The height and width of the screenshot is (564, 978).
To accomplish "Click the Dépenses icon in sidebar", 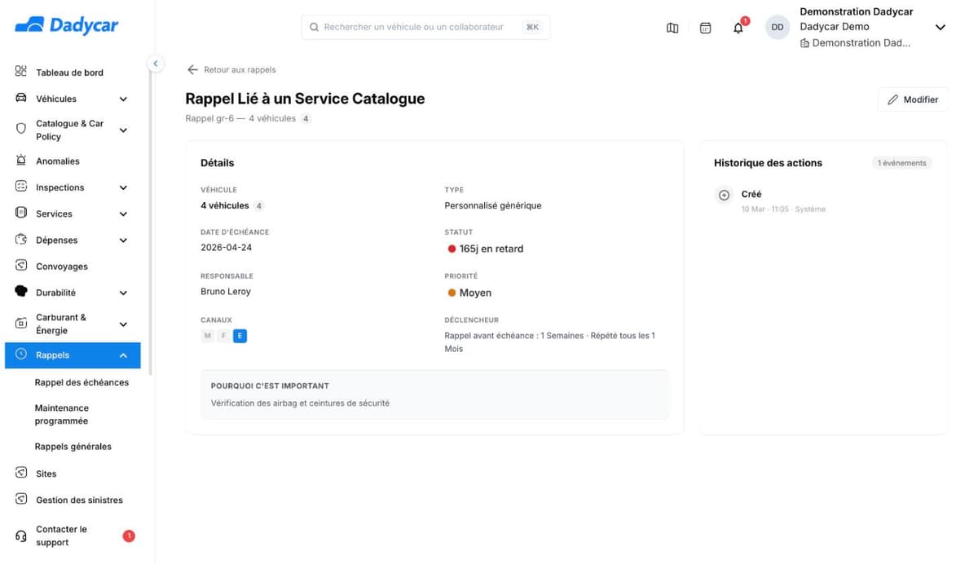I will pos(21,240).
